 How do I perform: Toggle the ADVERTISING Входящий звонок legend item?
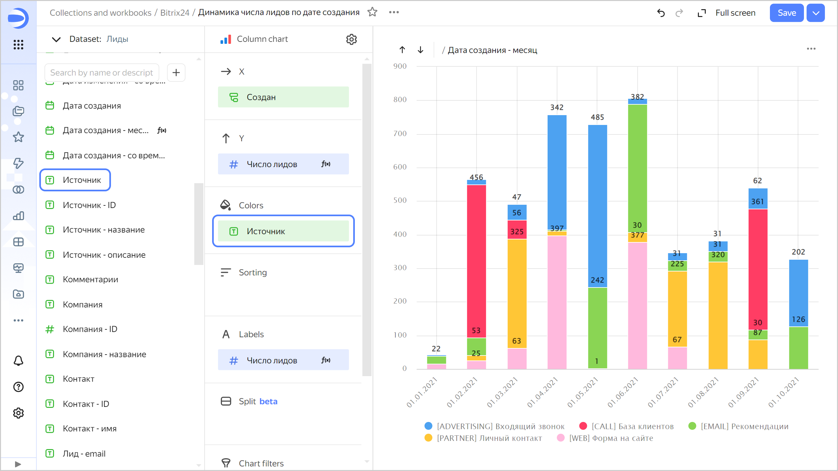500,426
